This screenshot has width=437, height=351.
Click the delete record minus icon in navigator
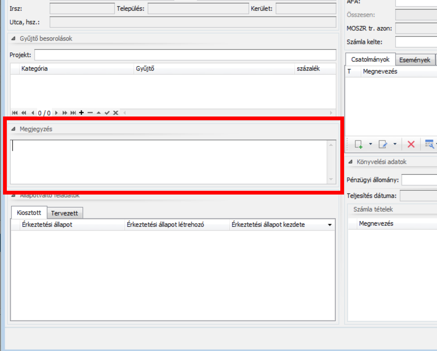90,113
